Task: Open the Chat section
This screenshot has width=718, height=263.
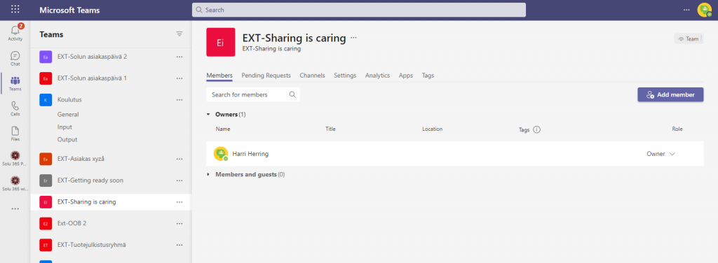Action: point(15,58)
